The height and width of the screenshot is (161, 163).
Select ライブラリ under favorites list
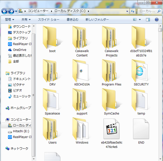tap(18, 38)
